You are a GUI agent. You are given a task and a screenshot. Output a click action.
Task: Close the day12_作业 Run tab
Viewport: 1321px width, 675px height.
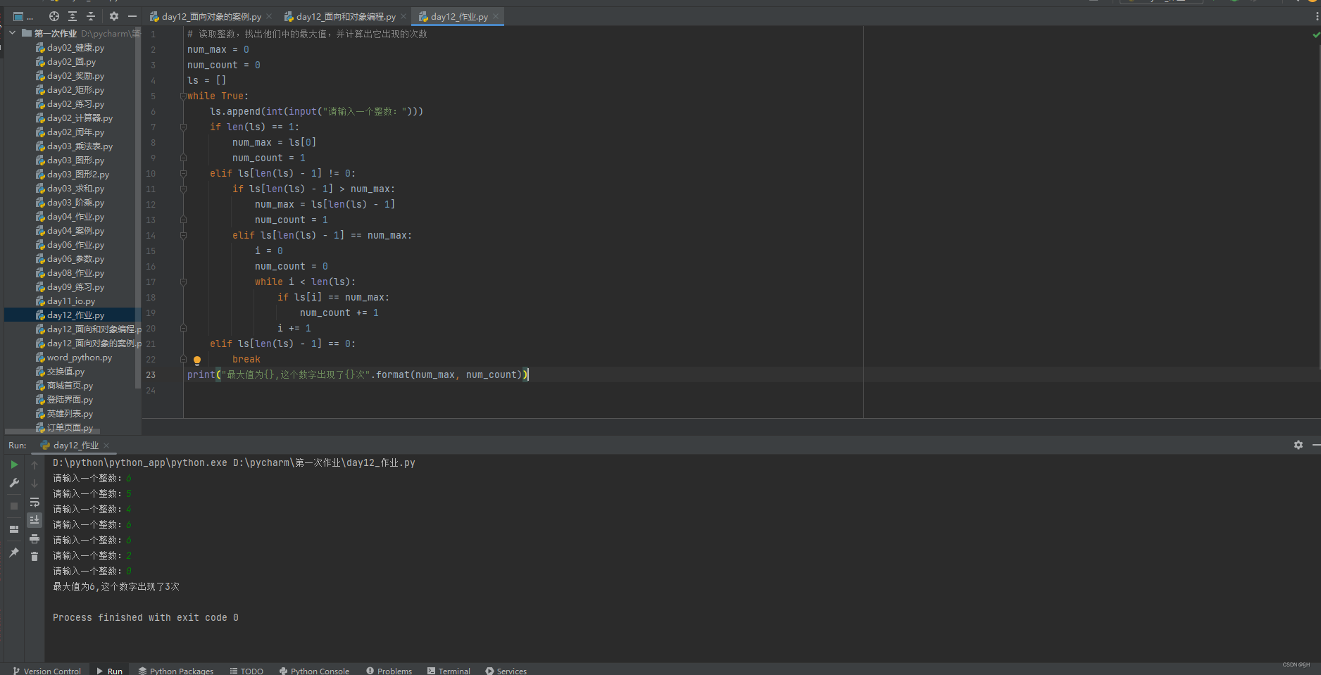(x=106, y=446)
